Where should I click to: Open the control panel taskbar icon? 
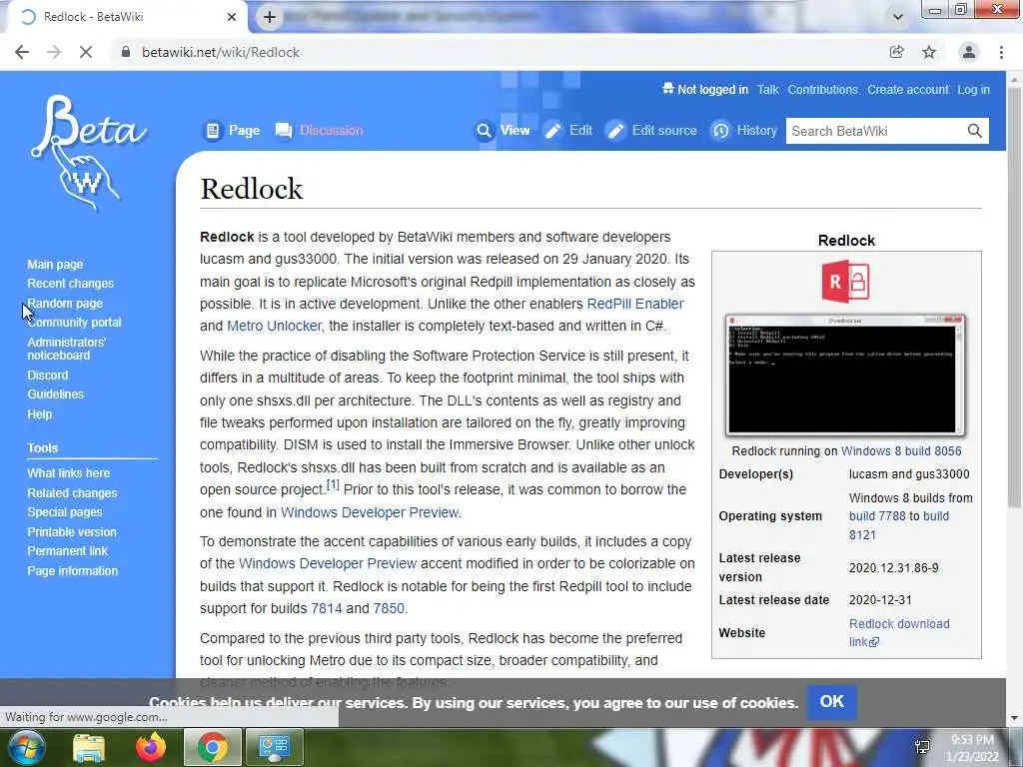click(274, 747)
